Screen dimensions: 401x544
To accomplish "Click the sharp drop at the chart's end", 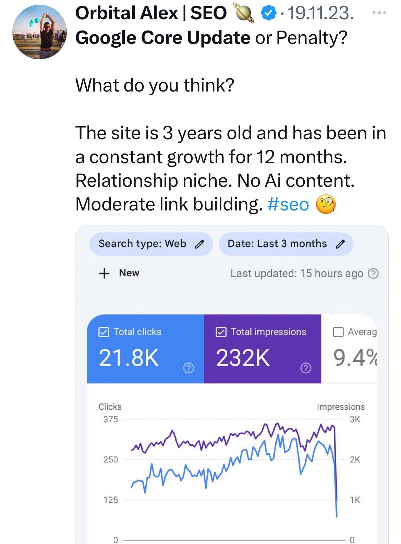I will (336, 500).
